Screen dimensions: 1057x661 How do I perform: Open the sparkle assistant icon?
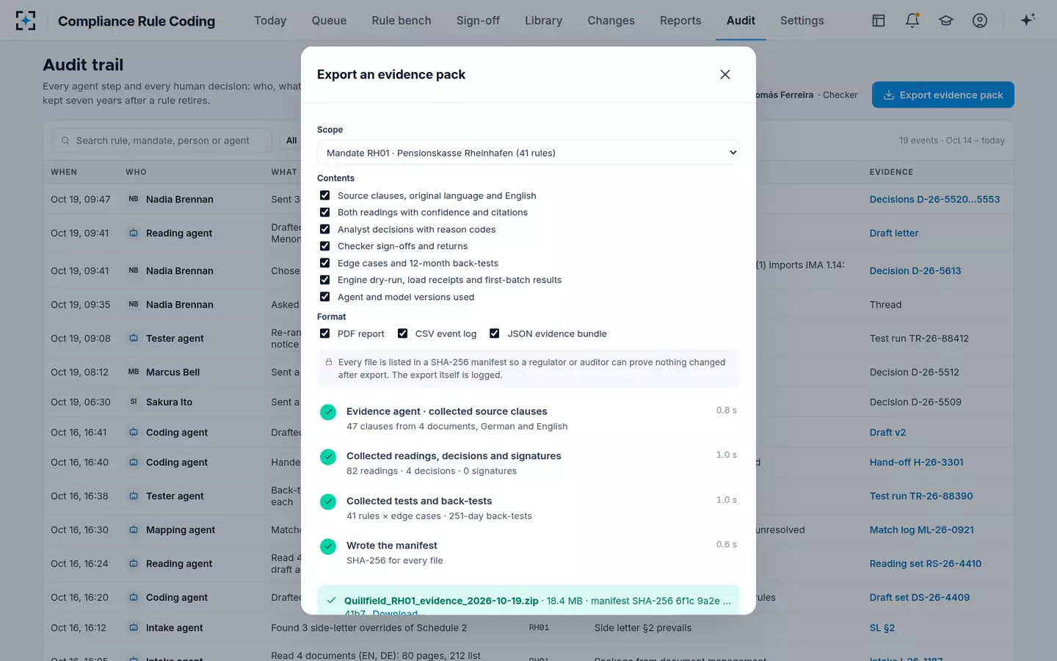tap(1028, 20)
